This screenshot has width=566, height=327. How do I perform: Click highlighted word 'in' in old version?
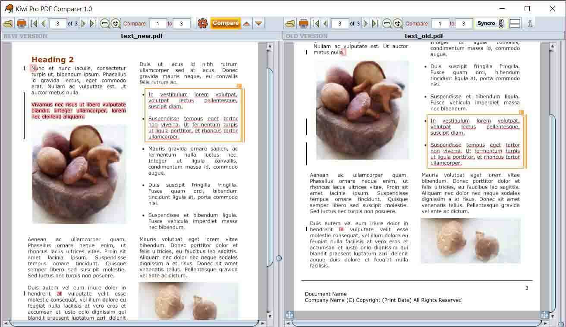(x=341, y=230)
